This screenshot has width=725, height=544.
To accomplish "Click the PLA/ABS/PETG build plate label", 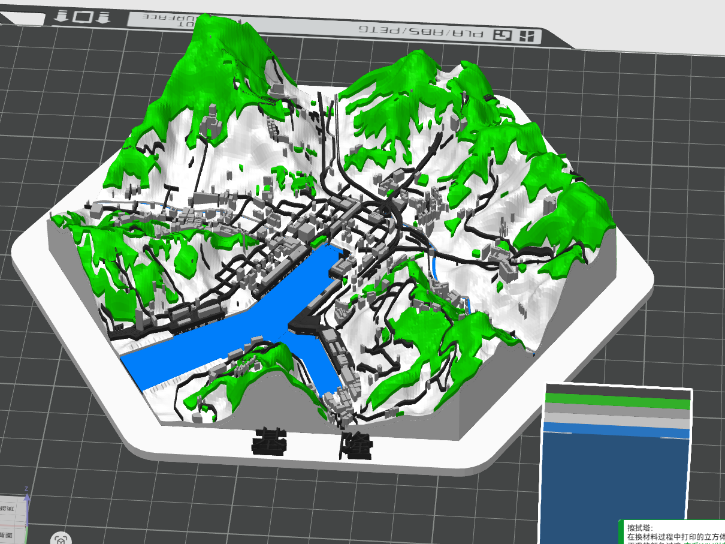I will [x=421, y=32].
